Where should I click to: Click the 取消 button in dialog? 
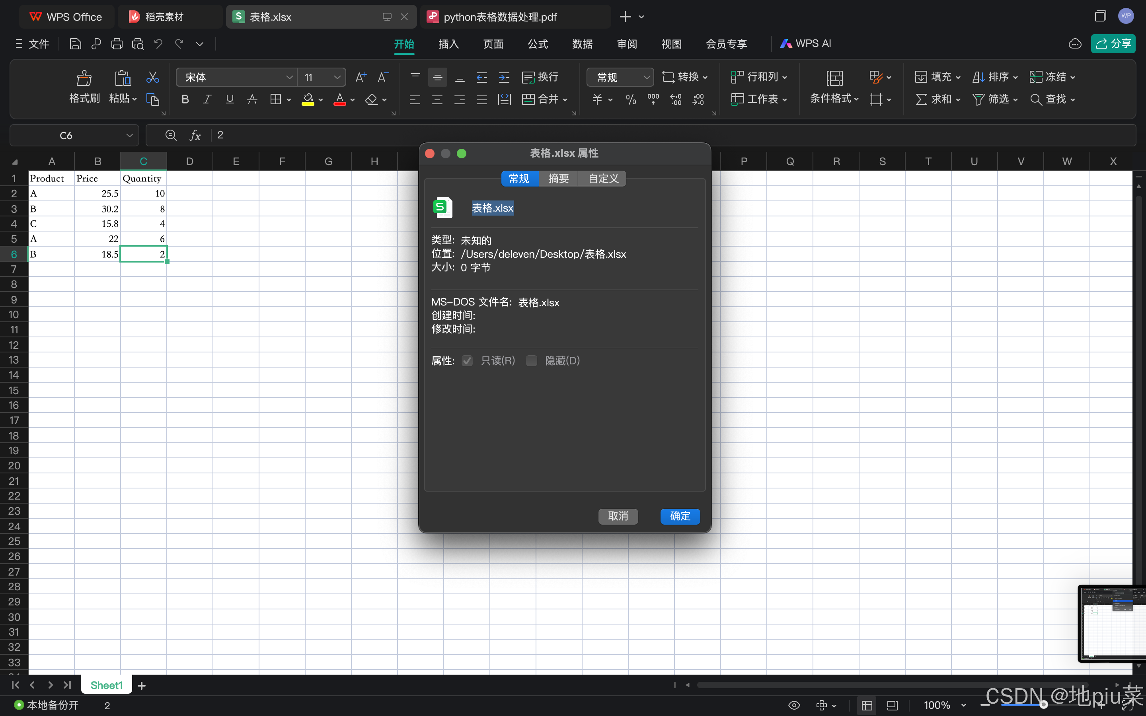point(618,516)
